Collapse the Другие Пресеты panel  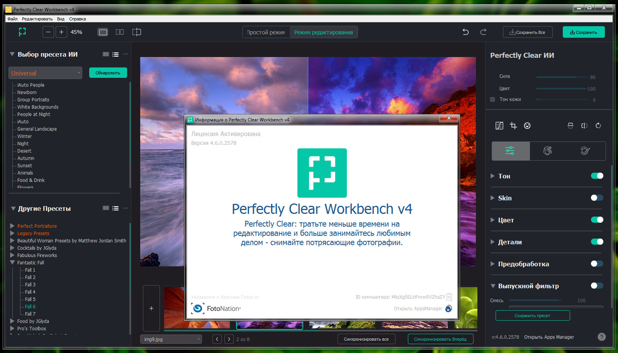pyautogui.click(x=13, y=208)
